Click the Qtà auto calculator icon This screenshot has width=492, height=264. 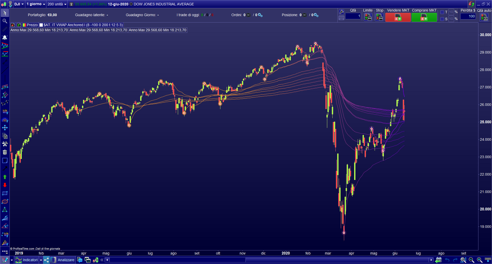coord(484,17)
